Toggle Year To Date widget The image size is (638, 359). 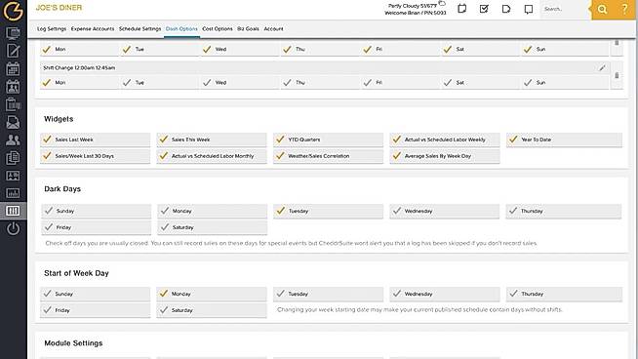coord(564,140)
